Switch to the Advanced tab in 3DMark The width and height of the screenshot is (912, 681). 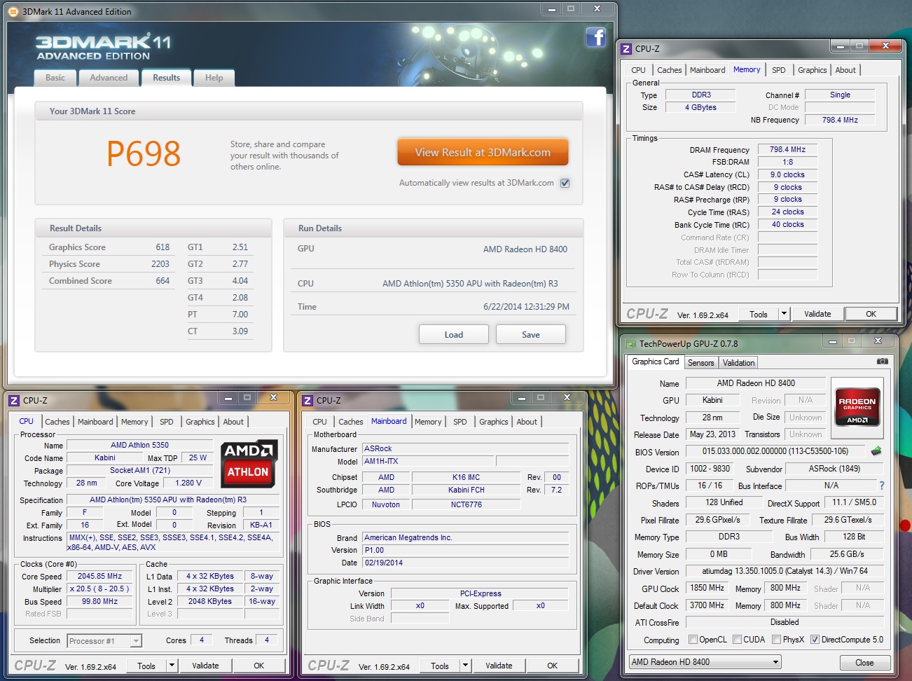[x=109, y=78]
